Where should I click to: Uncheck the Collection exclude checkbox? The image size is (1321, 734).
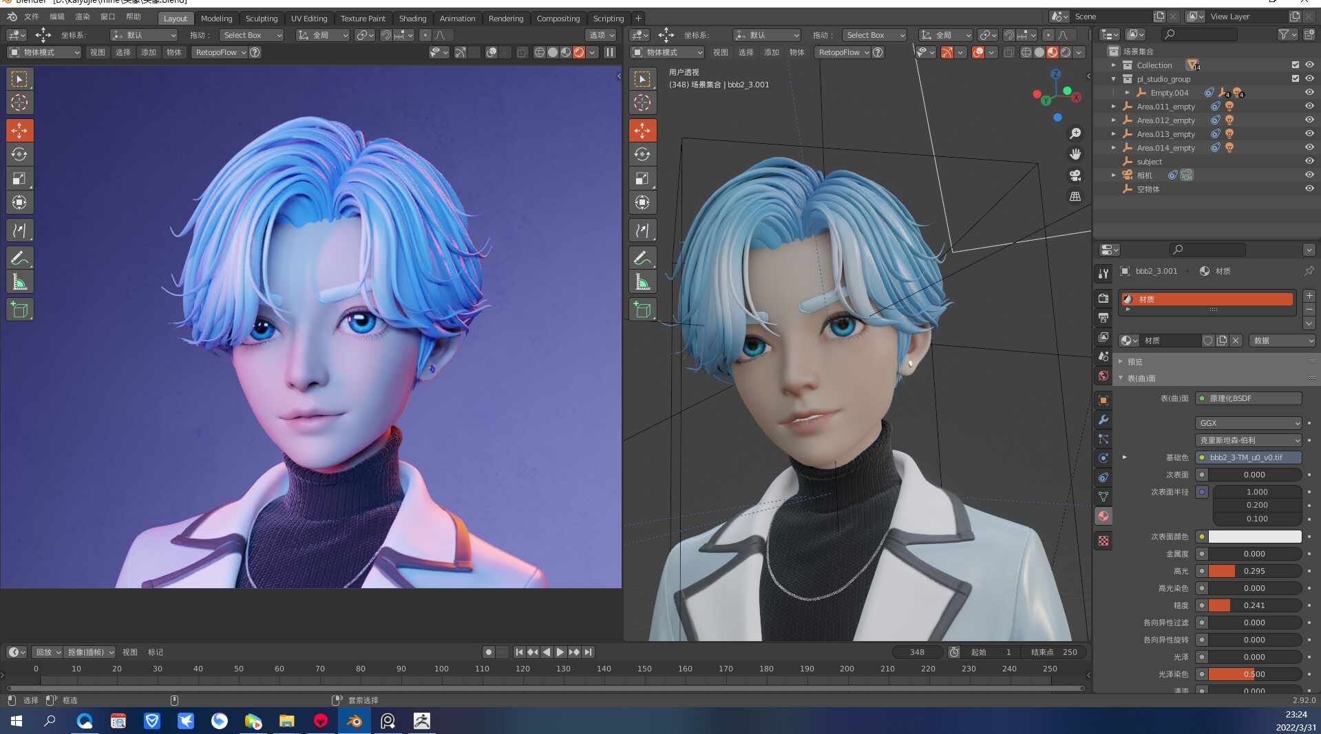click(1295, 65)
